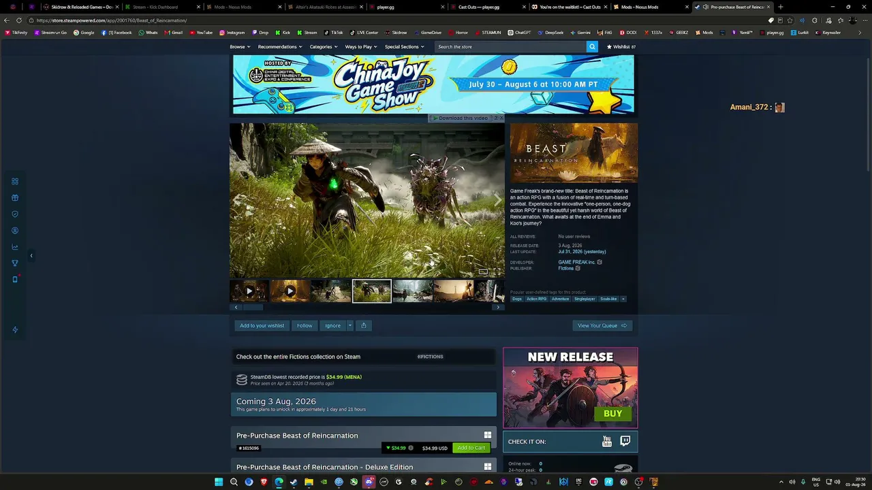The height and width of the screenshot is (490, 872).
Task: Open the YouTube bookmark
Action: click(x=201, y=33)
